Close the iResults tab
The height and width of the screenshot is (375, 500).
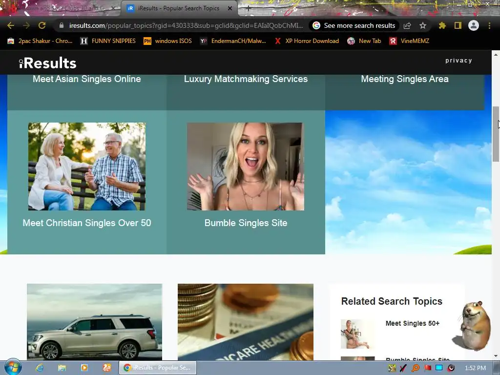[x=230, y=9]
